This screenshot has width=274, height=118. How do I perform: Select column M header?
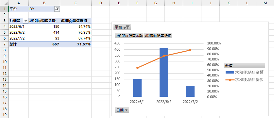tap(265, 3)
